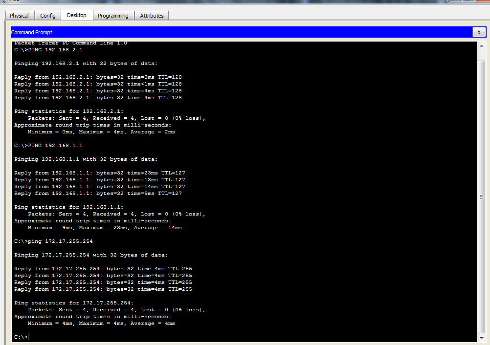Click 'Pinging 192.168.2.1 with 32 bytes' line
This screenshot has height=345, width=490.
coord(86,64)
